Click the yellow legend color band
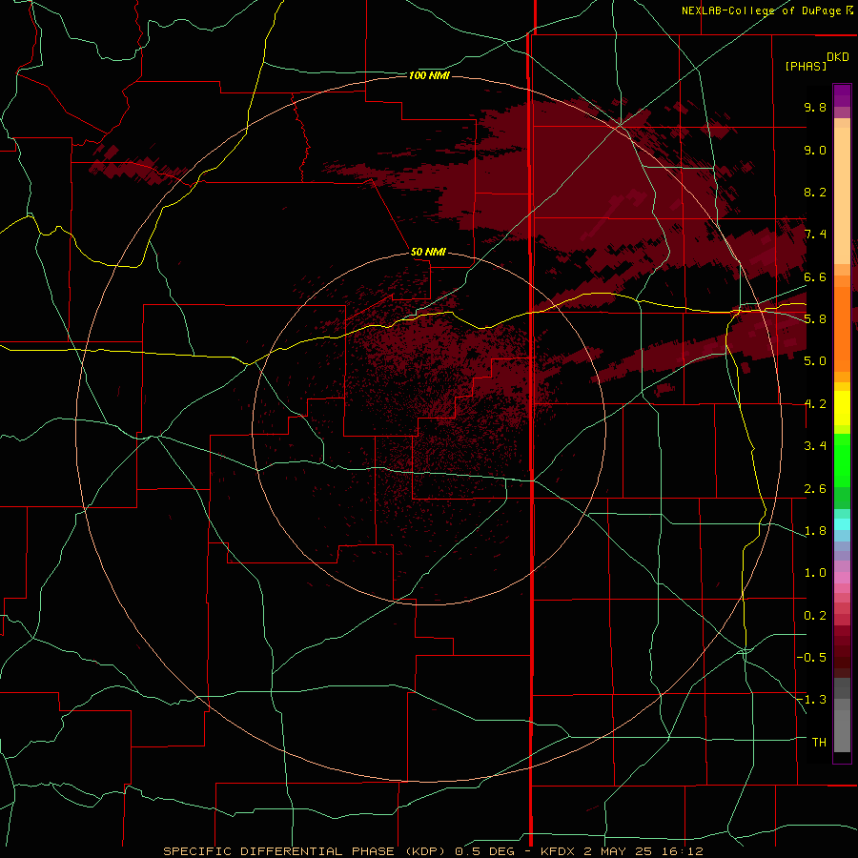Image resolution: width=858 pixels, height=858 pixels. click(842, 408)
